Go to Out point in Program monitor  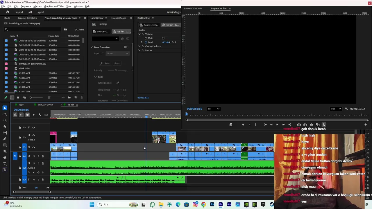tap(289, 125)
